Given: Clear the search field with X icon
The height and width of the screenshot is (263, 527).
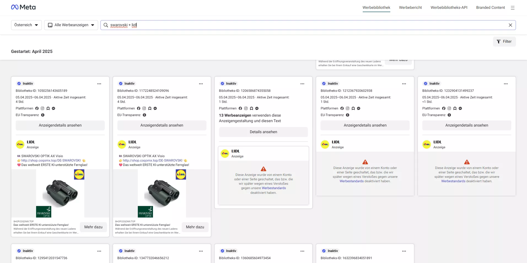Looking at the screenshot, I should (x=510, y=25).
